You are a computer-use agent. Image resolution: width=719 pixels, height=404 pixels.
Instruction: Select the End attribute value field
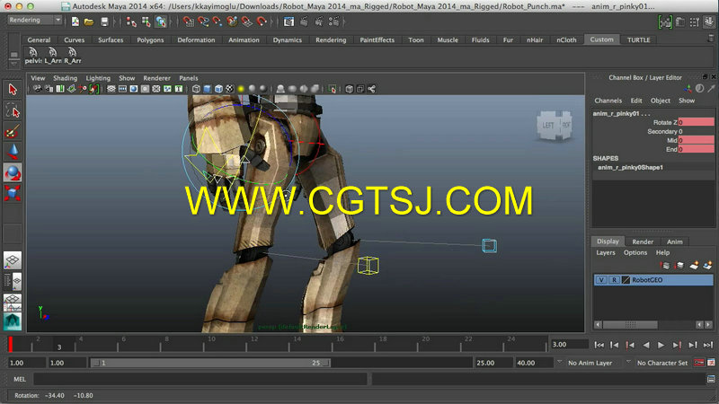[x=696, y=149]
